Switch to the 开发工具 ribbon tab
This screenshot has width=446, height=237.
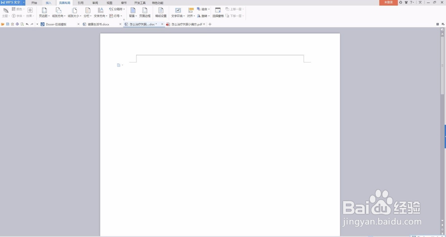pyautogui.click(x=140, y=3)
